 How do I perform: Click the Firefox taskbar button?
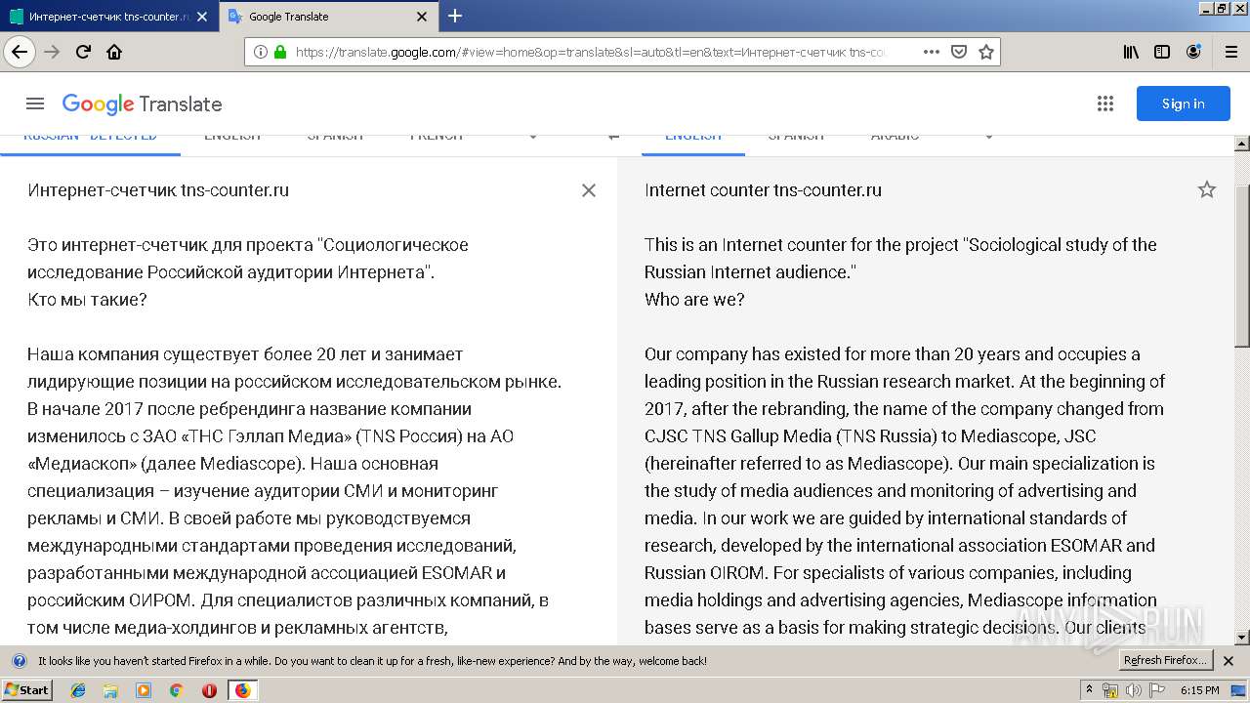[x=242, y=690]
